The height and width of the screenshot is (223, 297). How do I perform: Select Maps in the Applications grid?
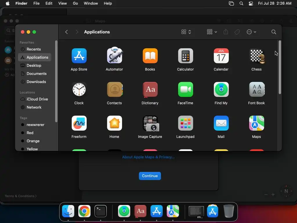pyautogui.click(x=257, y=123)
